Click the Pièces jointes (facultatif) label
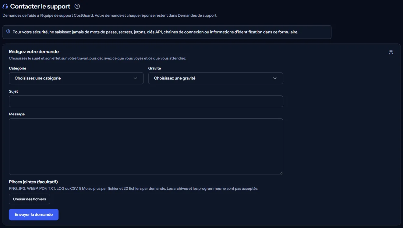403x228 pixels. [33, 182]
